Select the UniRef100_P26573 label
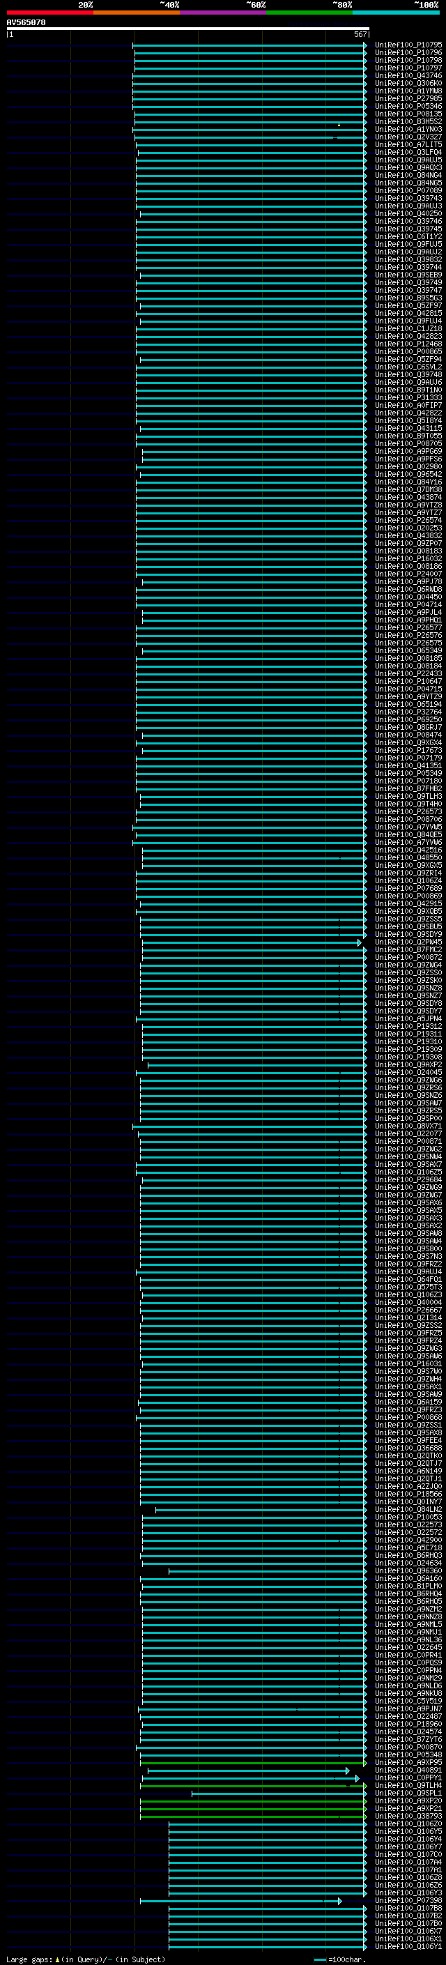446x1965 pixels. click(408, 811)
